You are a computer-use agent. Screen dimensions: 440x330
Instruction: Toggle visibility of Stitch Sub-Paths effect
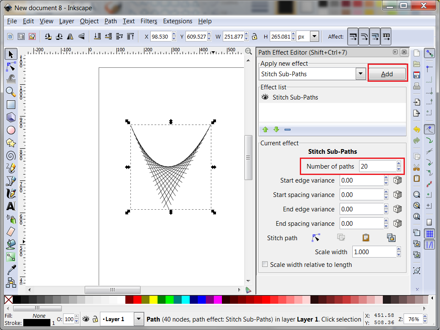point(265,97)
